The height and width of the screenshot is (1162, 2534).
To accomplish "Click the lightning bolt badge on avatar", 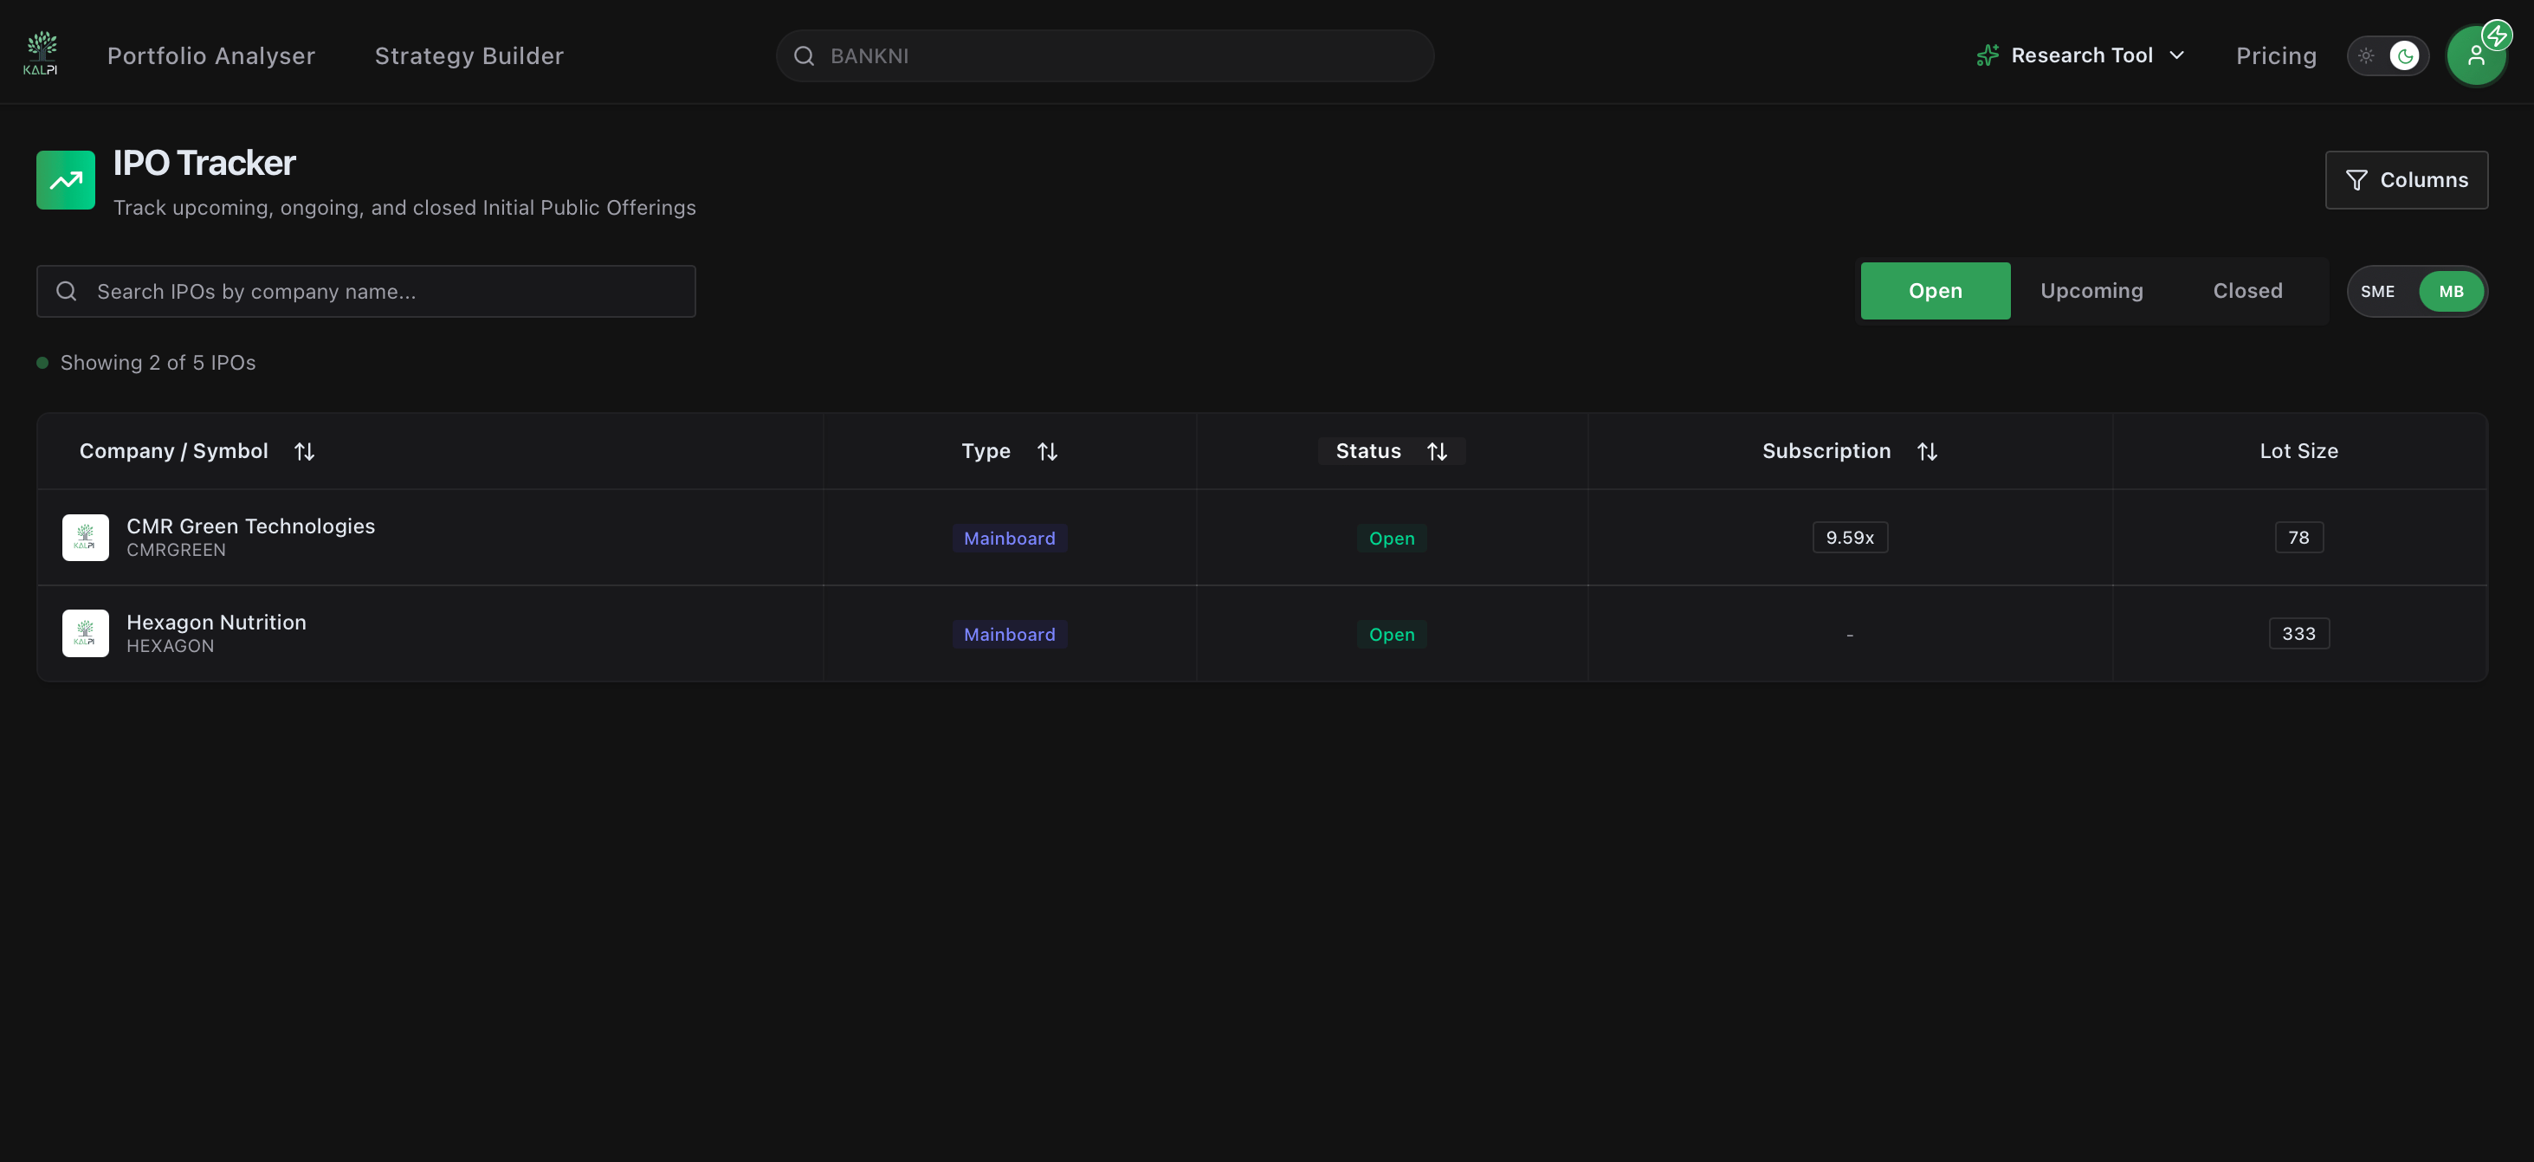I will pyautogui.click(x=2497, y=36).
